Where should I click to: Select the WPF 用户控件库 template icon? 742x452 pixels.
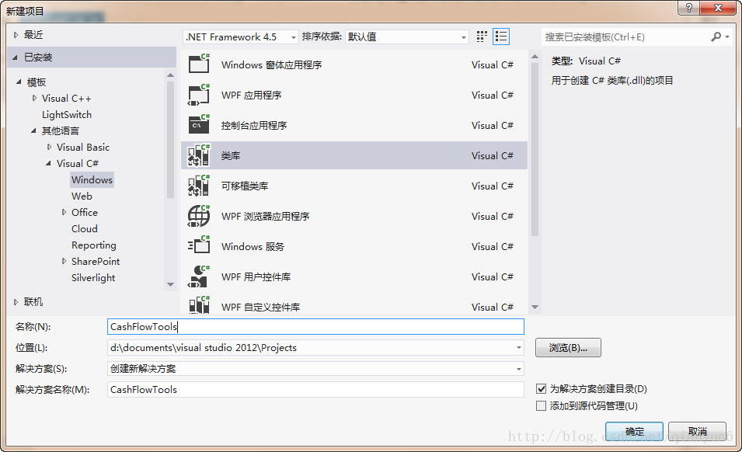click(199, 276)
